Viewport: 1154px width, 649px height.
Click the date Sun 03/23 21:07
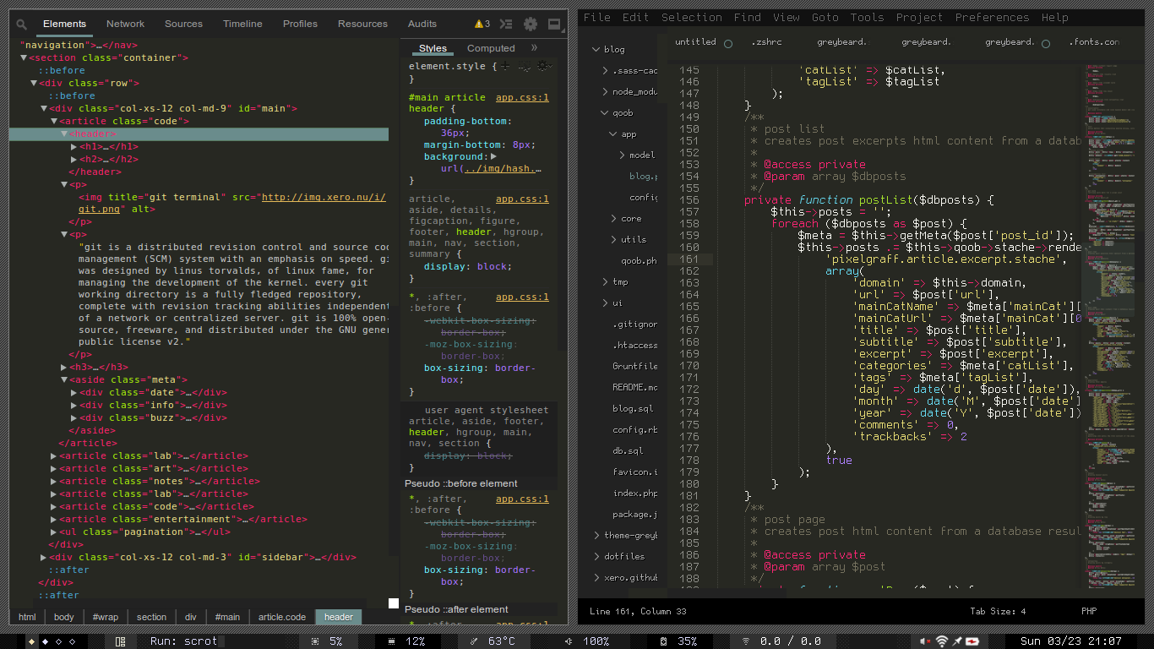[x=1071, y=641]
